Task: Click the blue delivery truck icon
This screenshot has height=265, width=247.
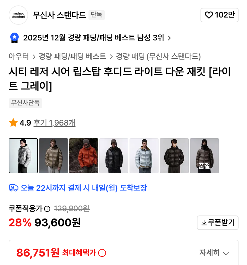Action: [x=14, y=188]
